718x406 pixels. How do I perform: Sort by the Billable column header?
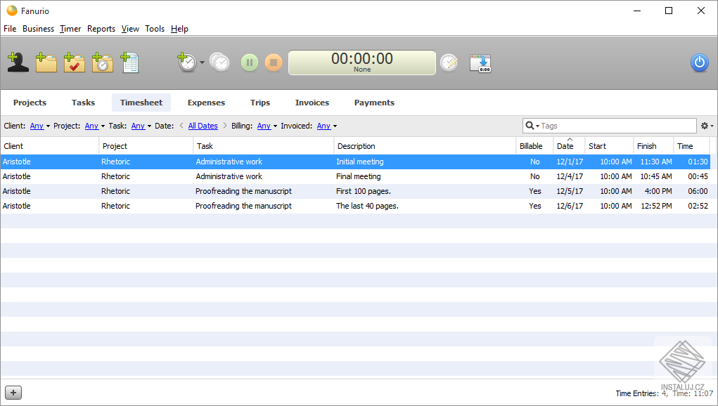pyautogui.click(x=535, y=146)
